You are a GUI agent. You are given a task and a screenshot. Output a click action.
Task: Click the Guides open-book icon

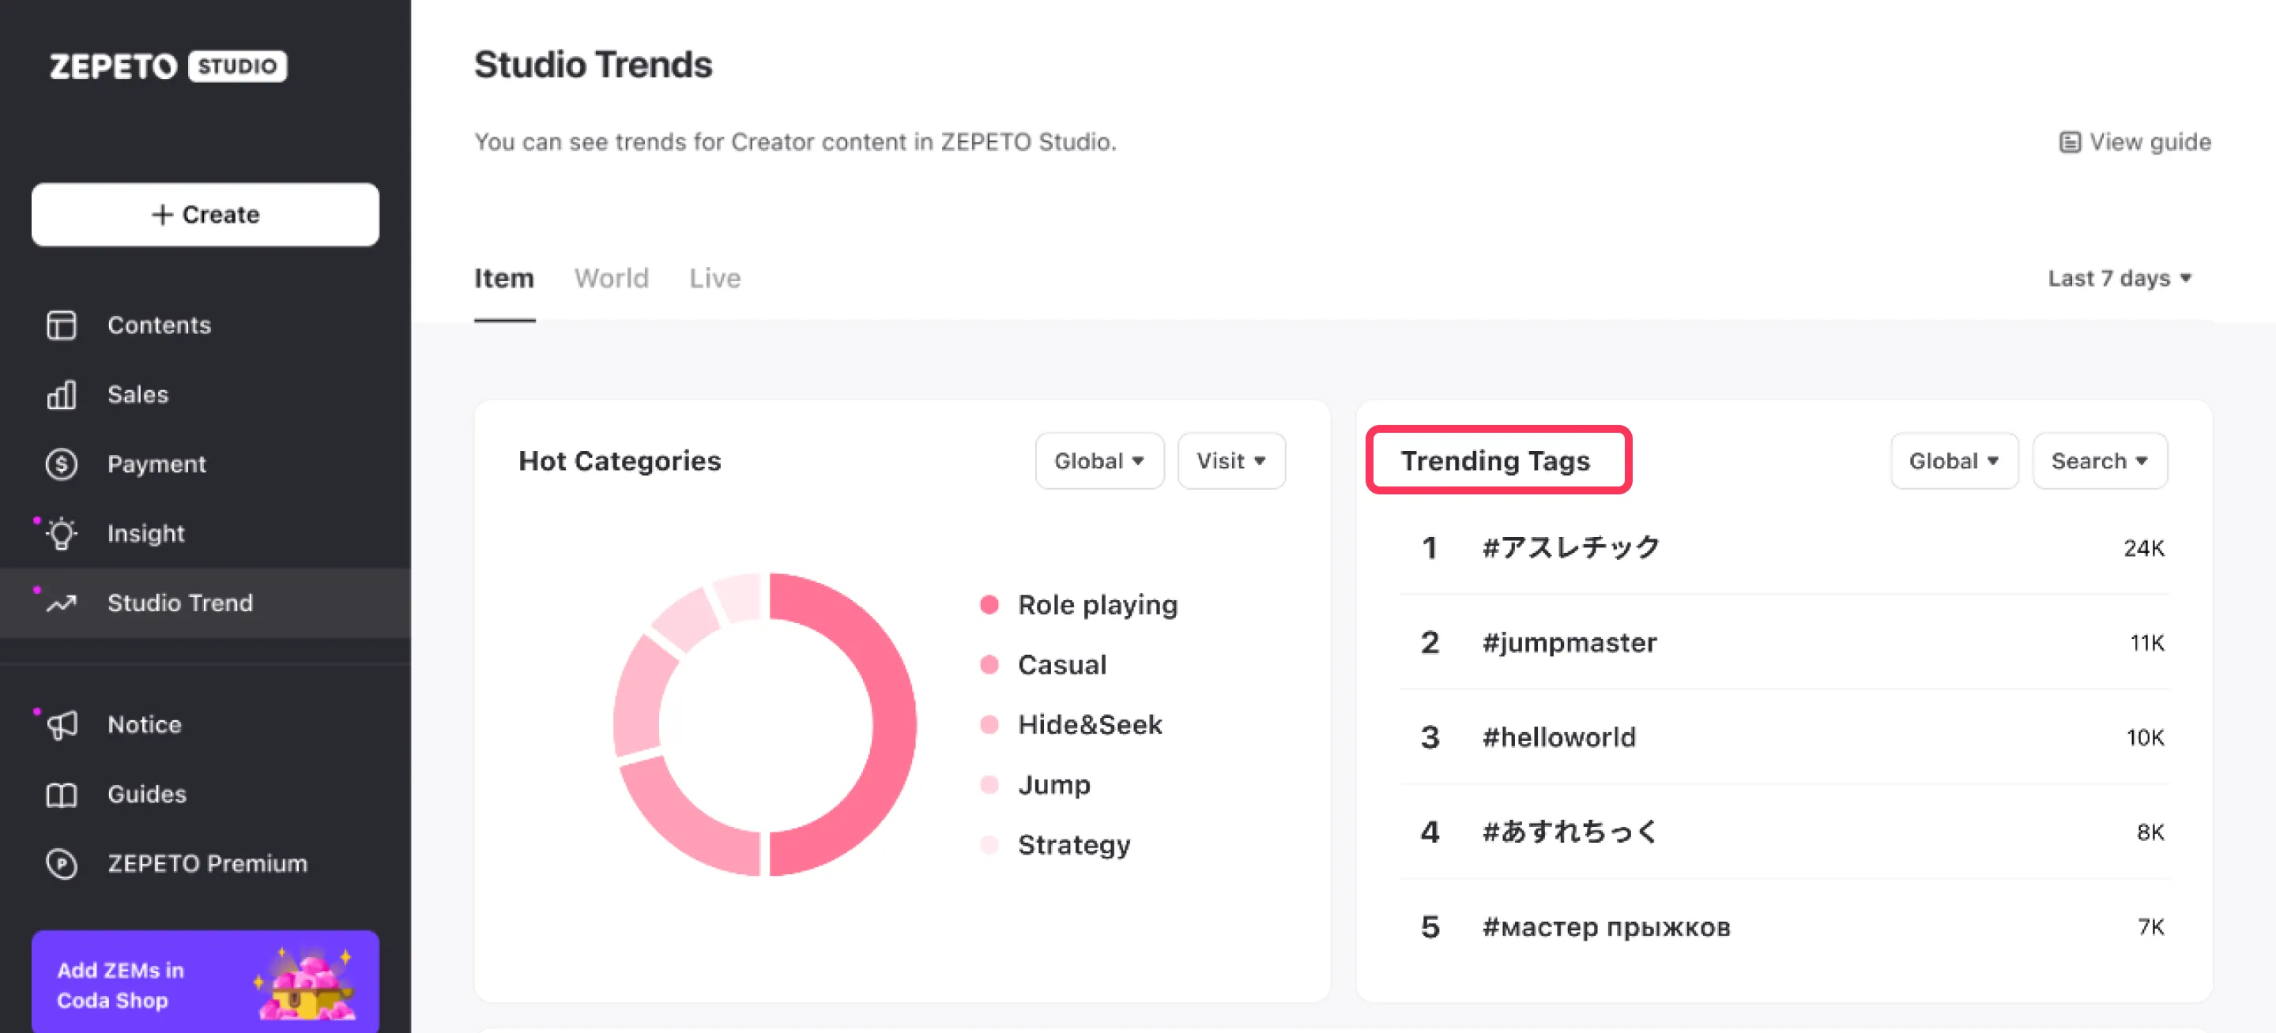(x=61, y=794)
